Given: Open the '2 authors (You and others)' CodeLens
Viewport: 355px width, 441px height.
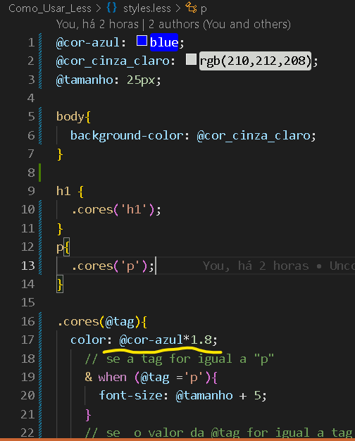Looking at the screenshot, I should coord(220,25).
